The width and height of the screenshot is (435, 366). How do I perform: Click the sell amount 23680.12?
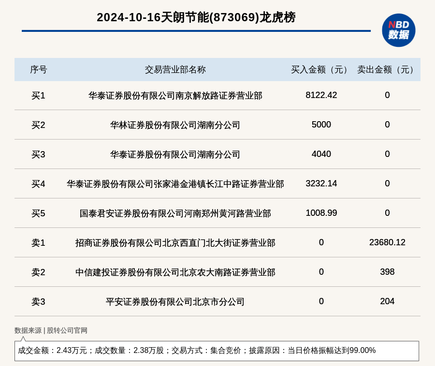click(387, 242)
